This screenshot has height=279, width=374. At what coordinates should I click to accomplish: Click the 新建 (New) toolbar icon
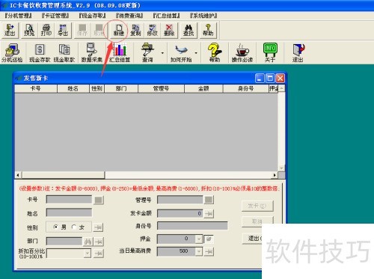[x=119, y=30]
